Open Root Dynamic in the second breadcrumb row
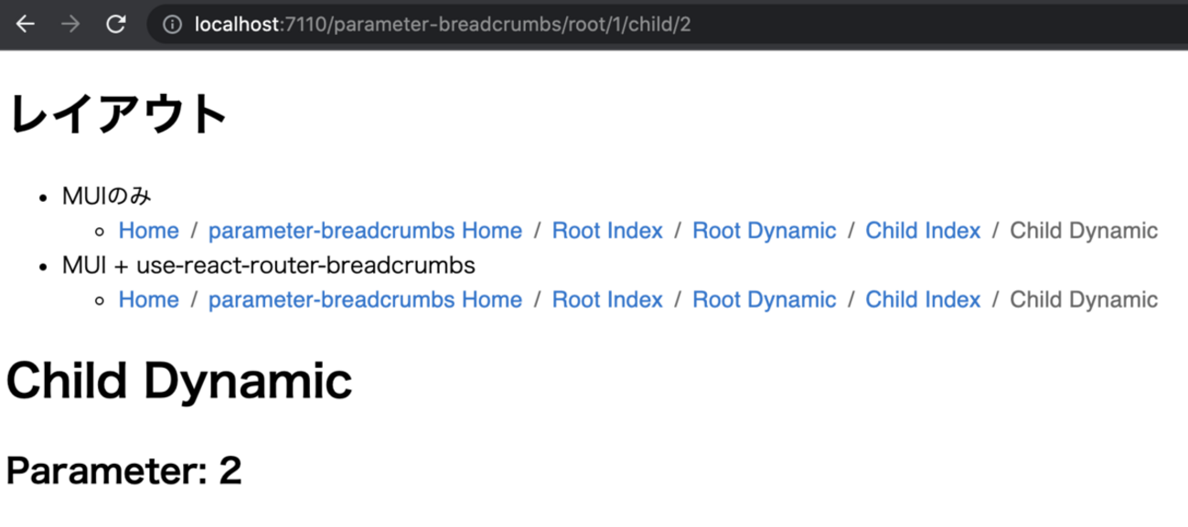The height and width of the screenshot is (527, 1188). click(x=765, y=300)
